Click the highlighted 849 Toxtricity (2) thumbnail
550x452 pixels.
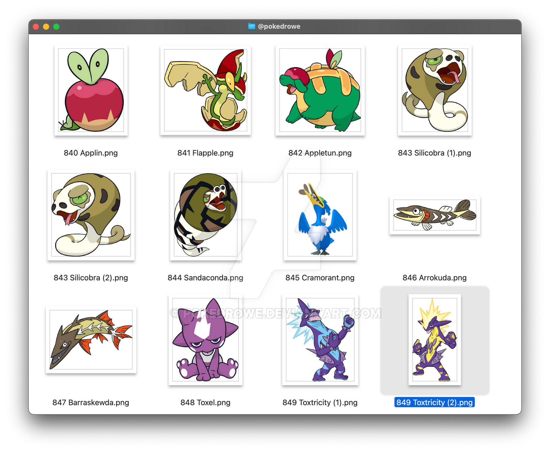click(435, 339)
